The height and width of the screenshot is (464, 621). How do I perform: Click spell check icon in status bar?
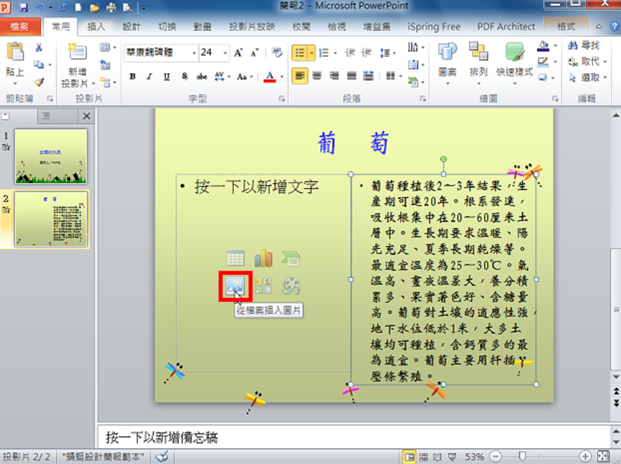162,457
